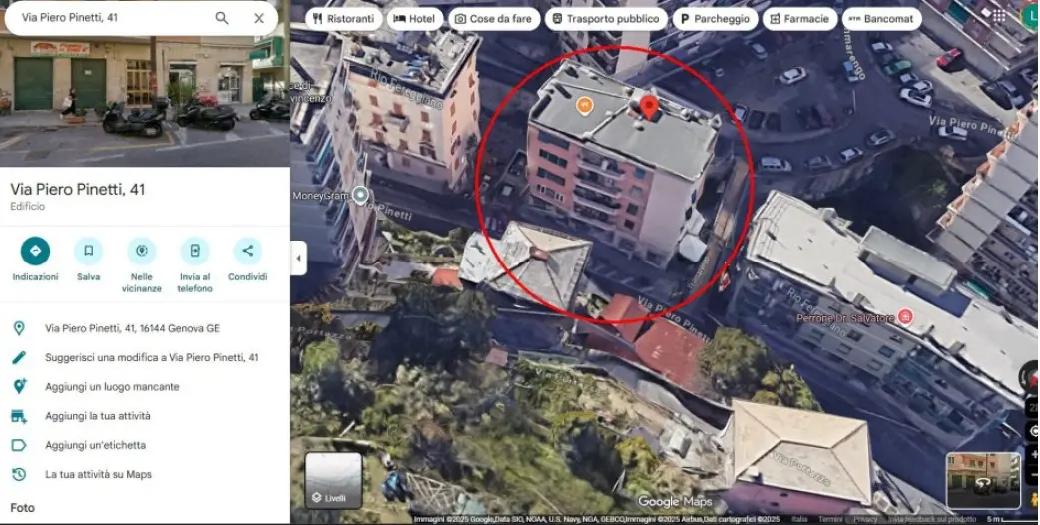Get directions with the Indicazioni icon

pyautogui.click(x=35, y=252)
